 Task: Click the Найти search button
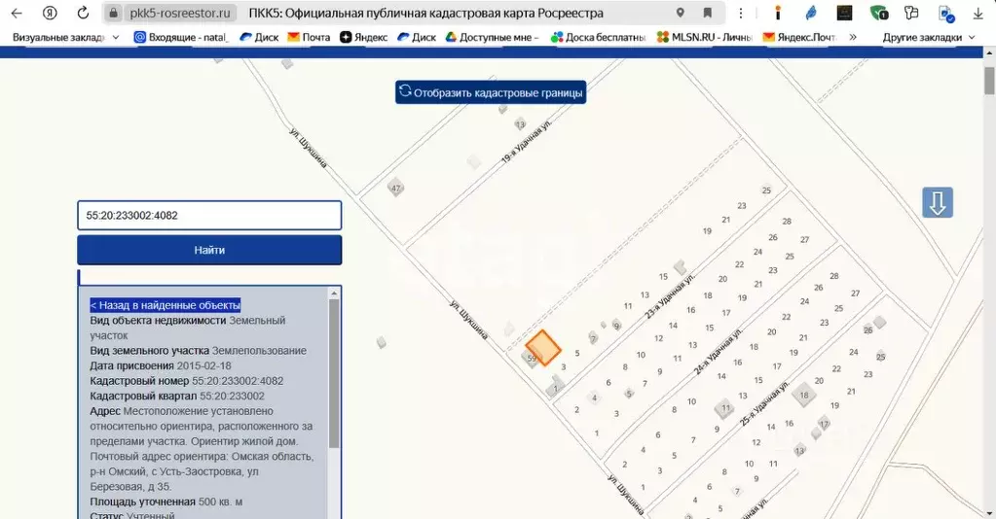tap(209, 250)
